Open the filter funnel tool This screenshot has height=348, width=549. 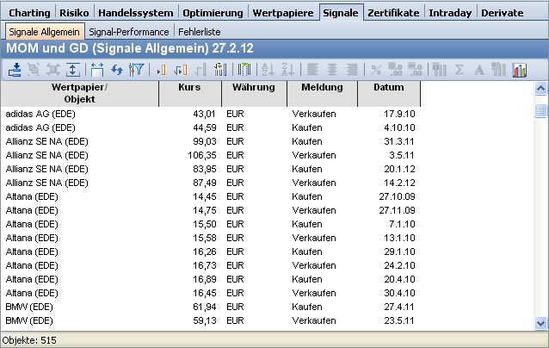pos(136,70)
